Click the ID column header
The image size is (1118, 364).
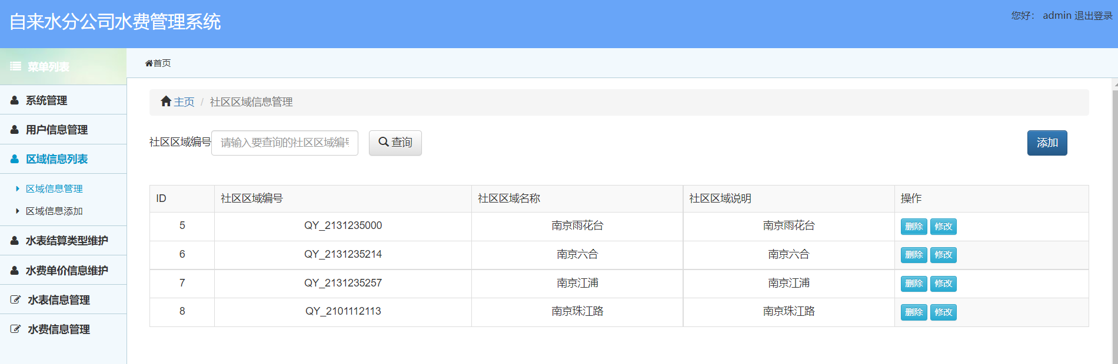tap(182, 198)
